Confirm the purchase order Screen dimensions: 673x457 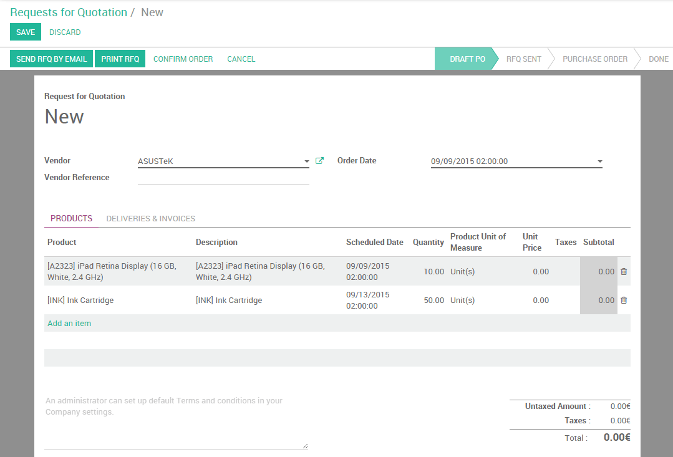tap(183, 59)
